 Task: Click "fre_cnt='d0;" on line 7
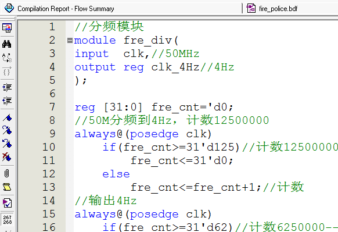[x=192, y=107]
